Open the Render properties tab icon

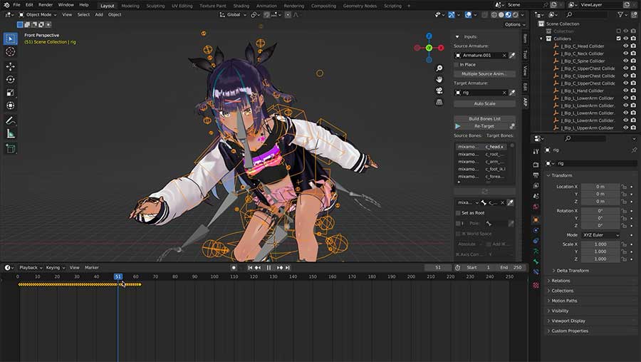tap(536, 165)
